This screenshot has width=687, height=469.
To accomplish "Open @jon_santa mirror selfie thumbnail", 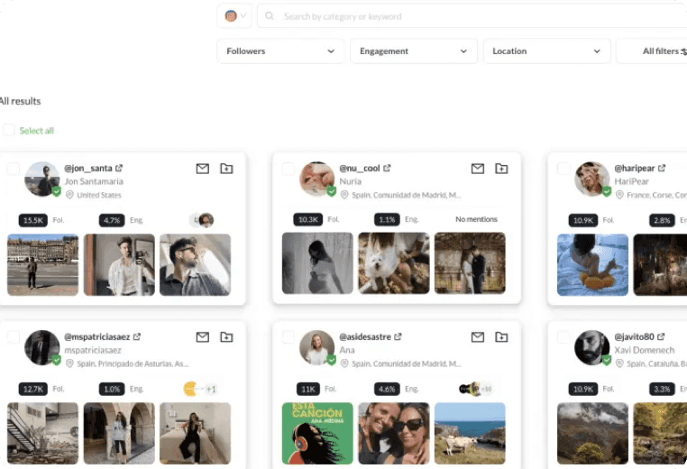I will click(x=119, y=265).
